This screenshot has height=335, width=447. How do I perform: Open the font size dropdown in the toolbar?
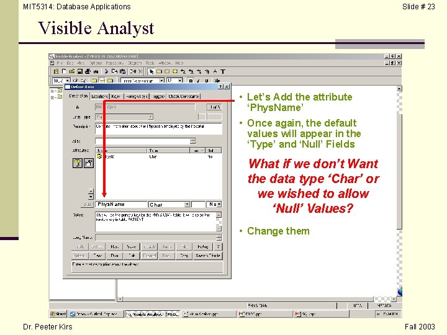[180, 81]
